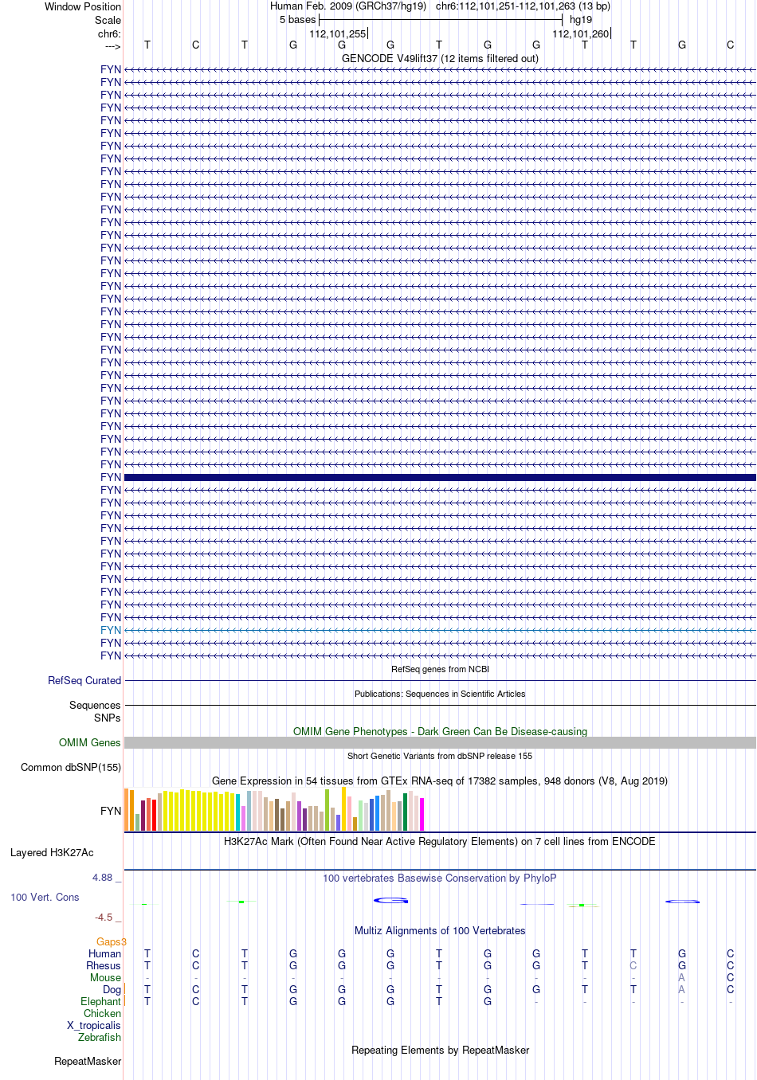Click the A base in the Dog row
The width and height of the screenshot is (757, 1080).
(682, 989)
